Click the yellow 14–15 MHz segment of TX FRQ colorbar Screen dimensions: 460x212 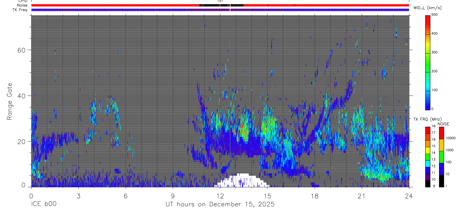pyautogui.click(x=427, y=150)
